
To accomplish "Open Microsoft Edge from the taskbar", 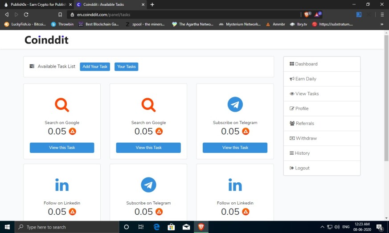I will (156, 227).
